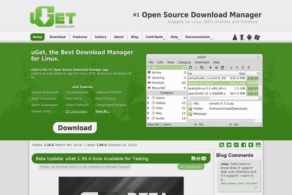Screen dimensions: 292x195
Task: Select the Active status row in uGet
Action: (166, 73)
